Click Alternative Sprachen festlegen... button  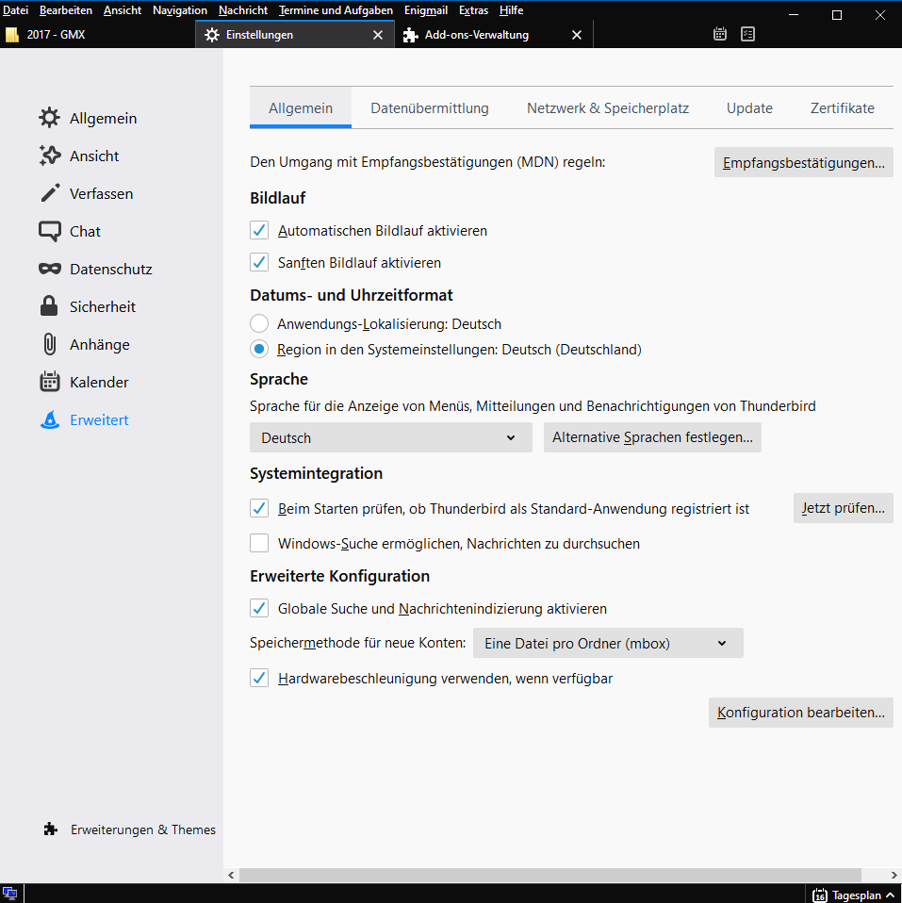[652, 437]
